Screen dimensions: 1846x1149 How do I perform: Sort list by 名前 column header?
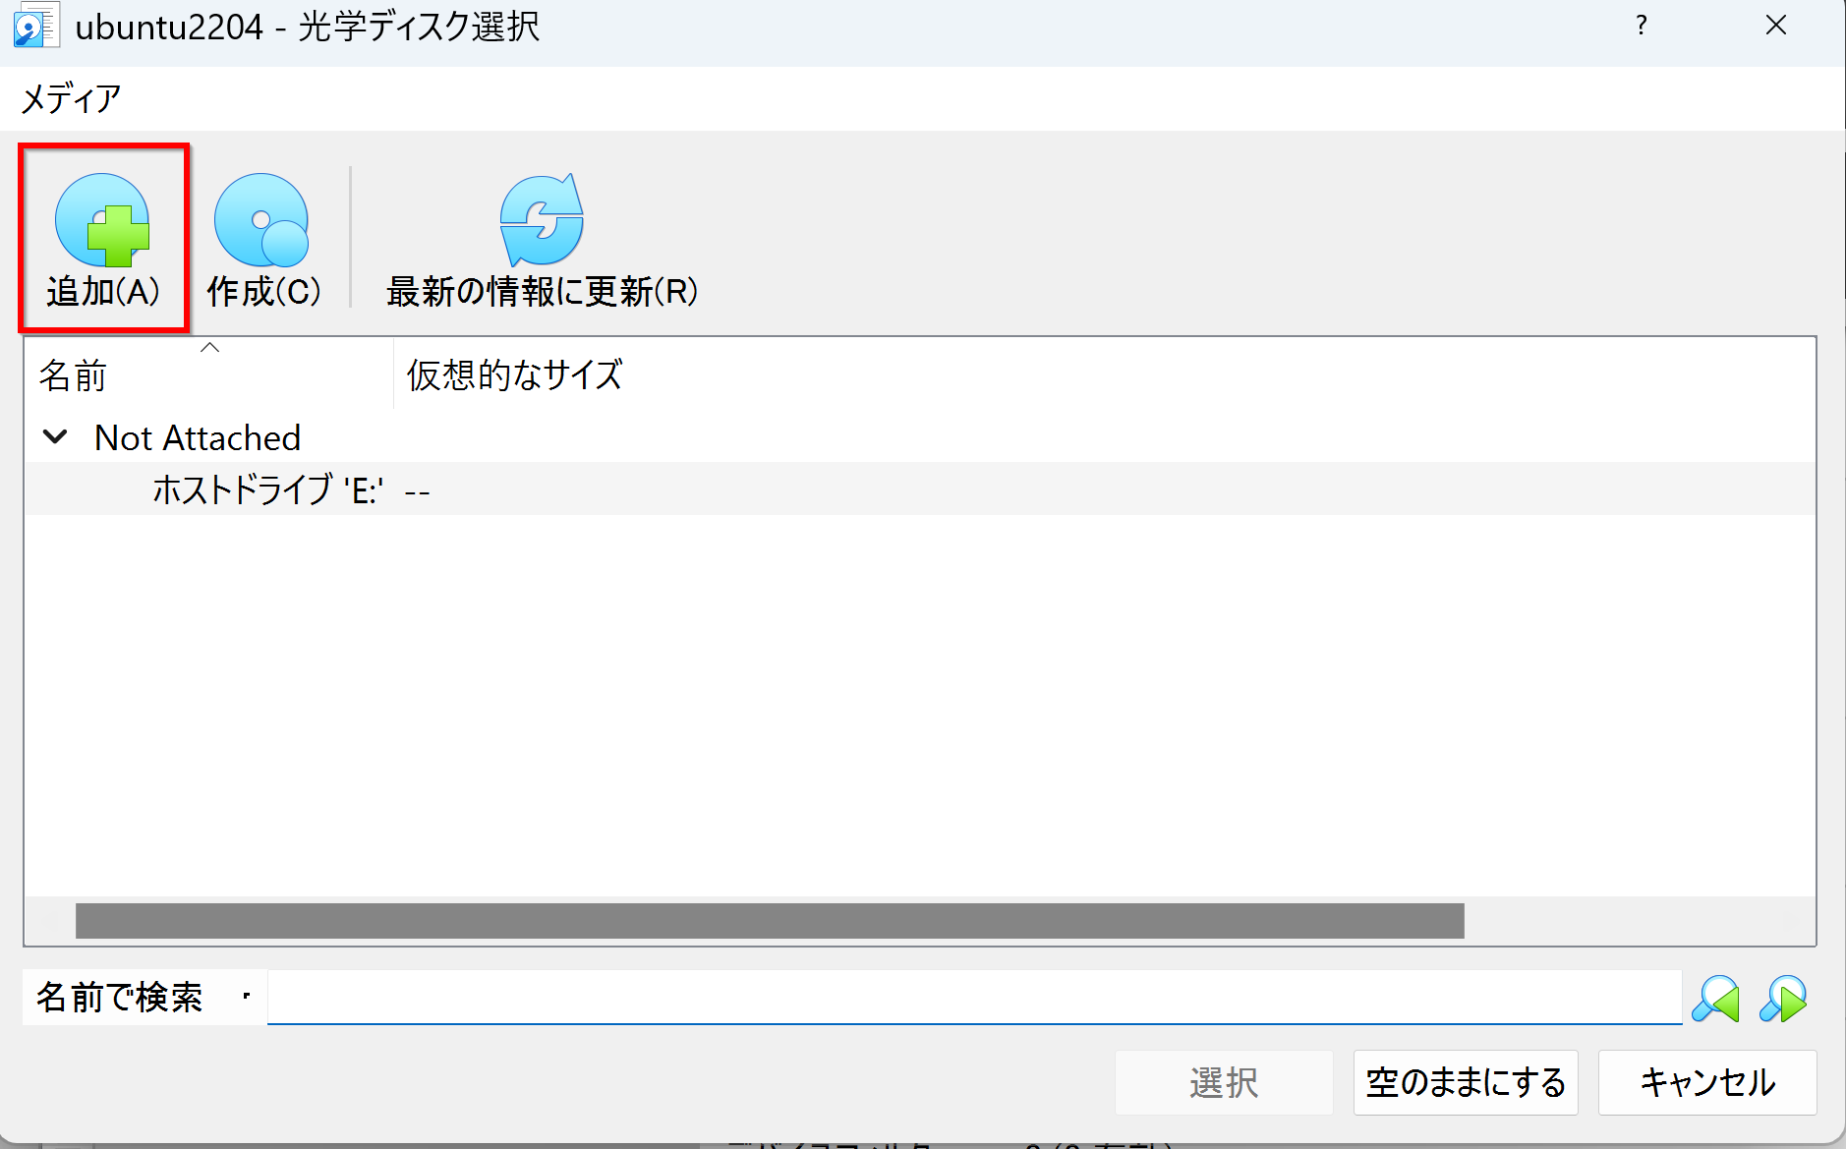(x=209, y=374)
